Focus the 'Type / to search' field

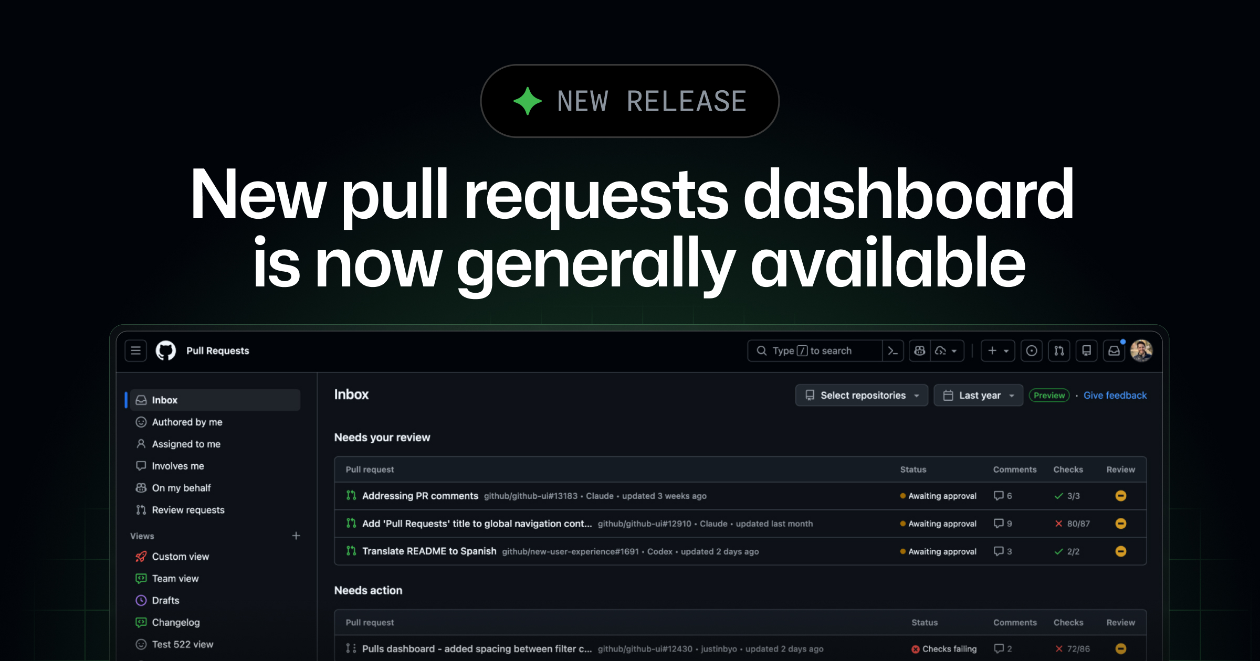coord(815,350)
